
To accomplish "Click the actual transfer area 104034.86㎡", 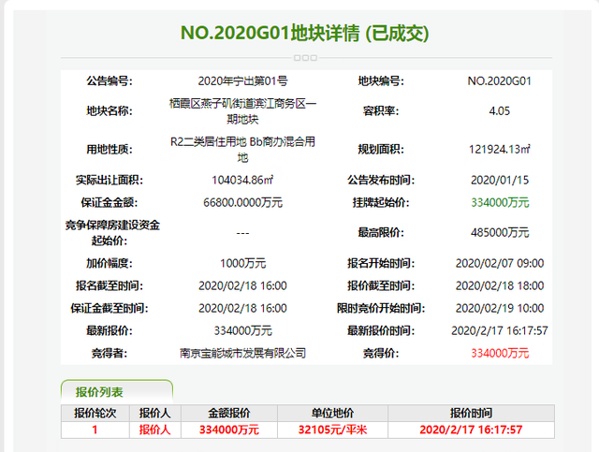I will (x=242, y=180).
